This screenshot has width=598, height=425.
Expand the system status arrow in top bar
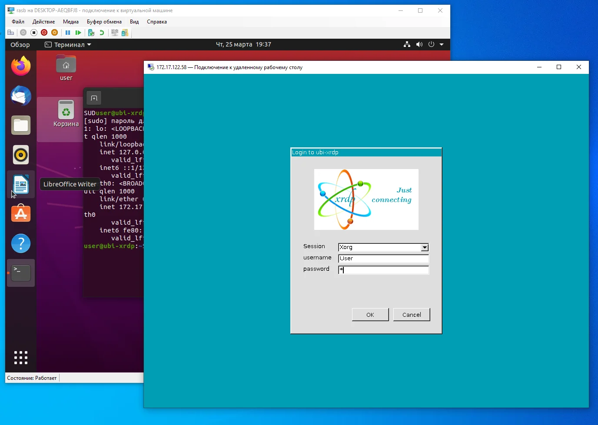pyautogui.click(x=442, y=44)
